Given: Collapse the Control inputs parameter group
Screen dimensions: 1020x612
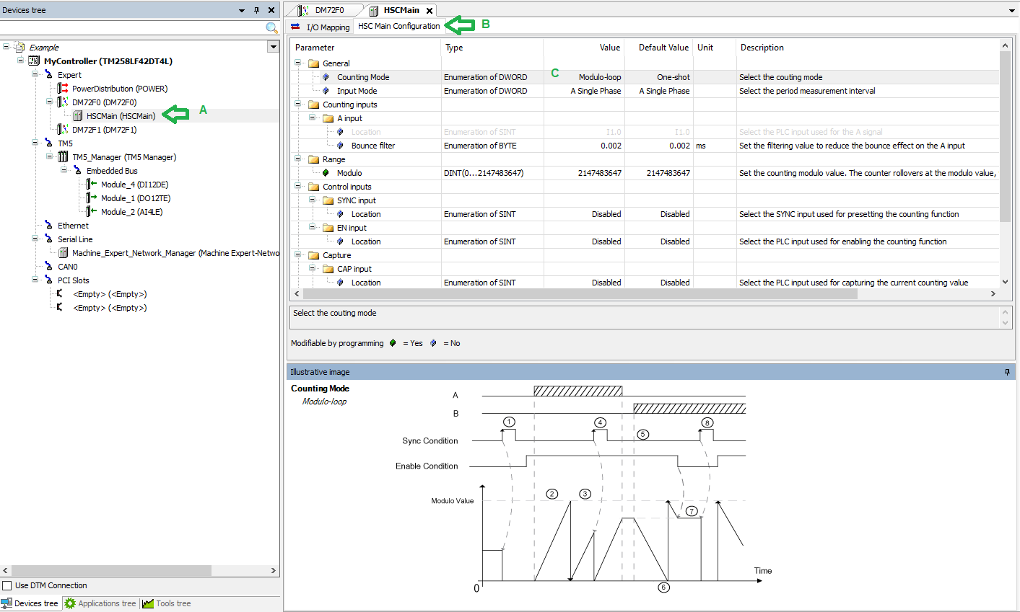Looking at the screenshot, I should [298, 186].
